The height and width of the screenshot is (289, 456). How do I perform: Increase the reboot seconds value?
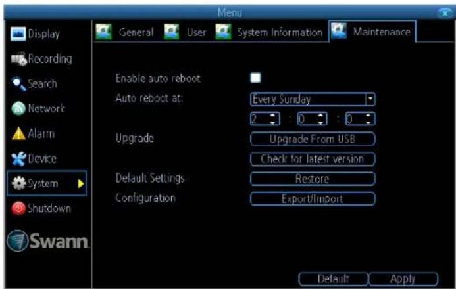(x=368, y=116)
